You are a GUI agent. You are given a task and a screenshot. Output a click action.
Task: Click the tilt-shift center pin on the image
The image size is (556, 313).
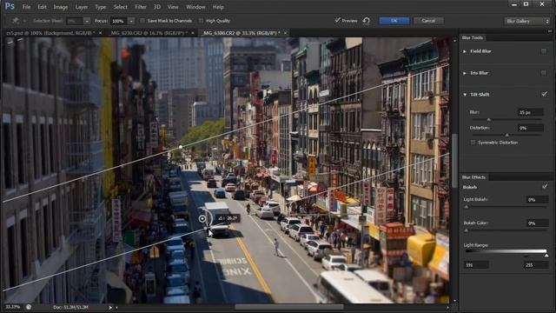[202, 218]
